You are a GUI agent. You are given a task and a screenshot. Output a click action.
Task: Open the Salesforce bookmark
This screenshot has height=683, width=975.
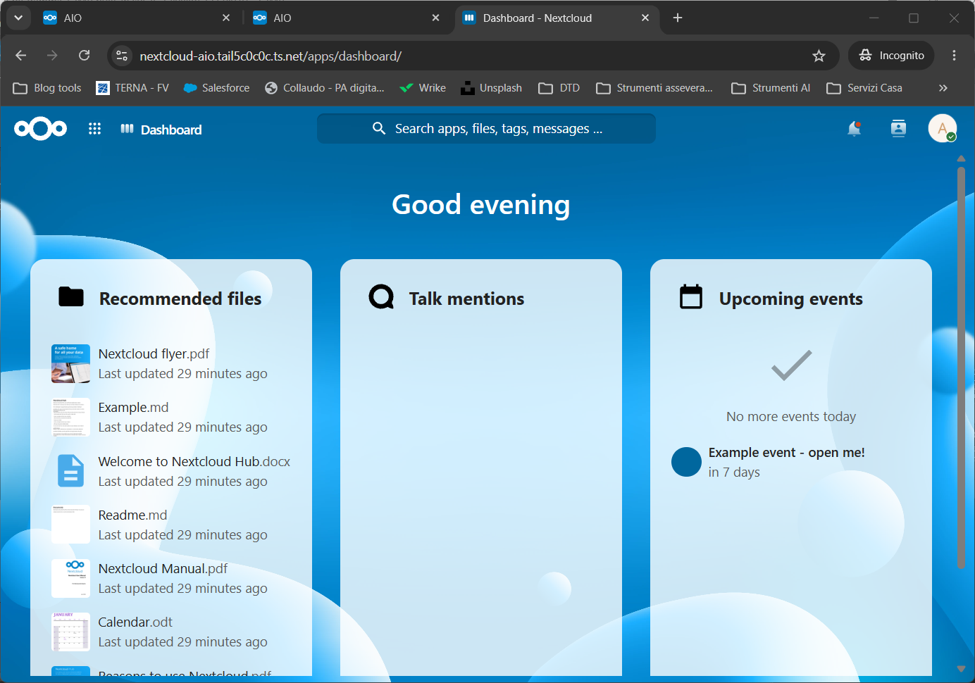coord(216,88)
